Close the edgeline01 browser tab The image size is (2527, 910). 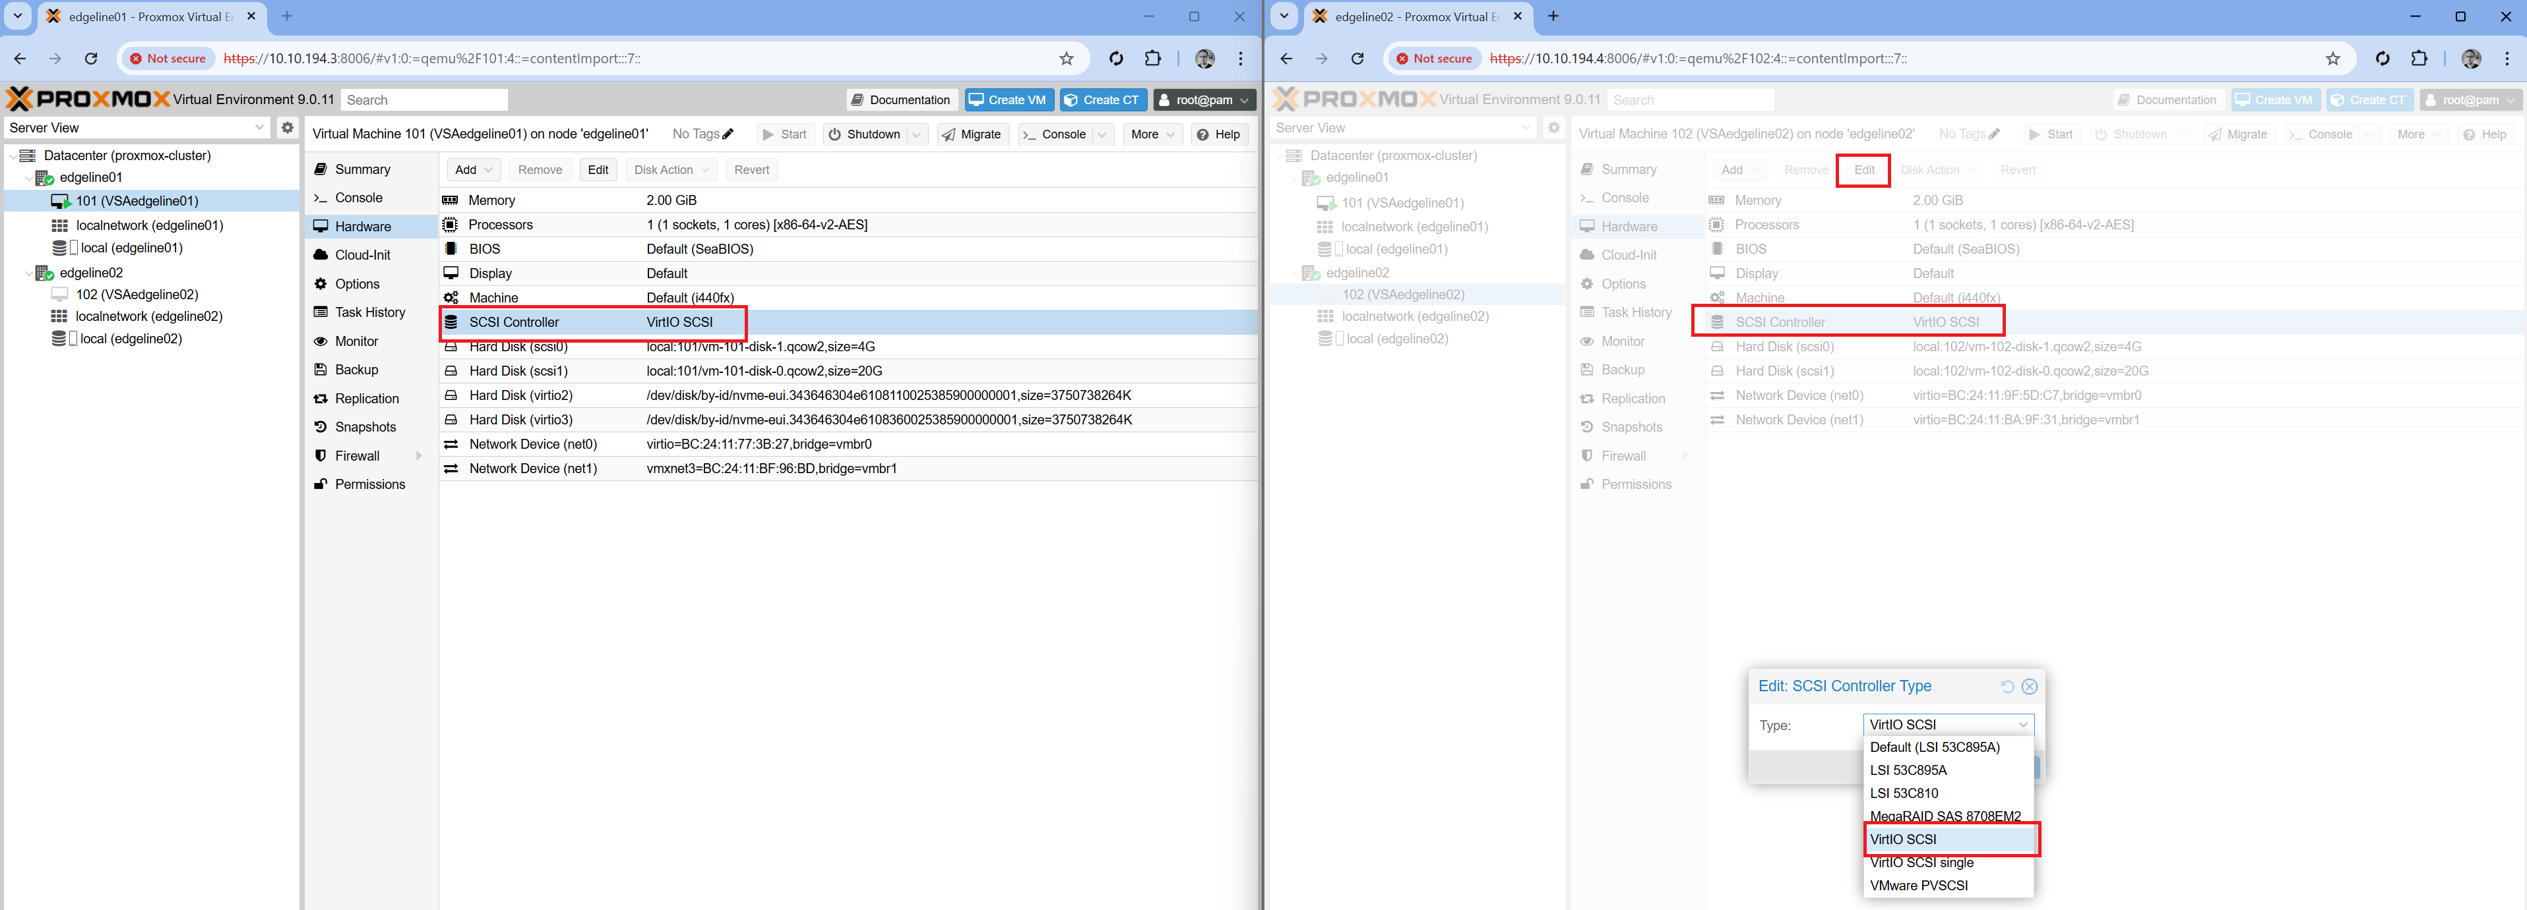(x=251, y=16)
